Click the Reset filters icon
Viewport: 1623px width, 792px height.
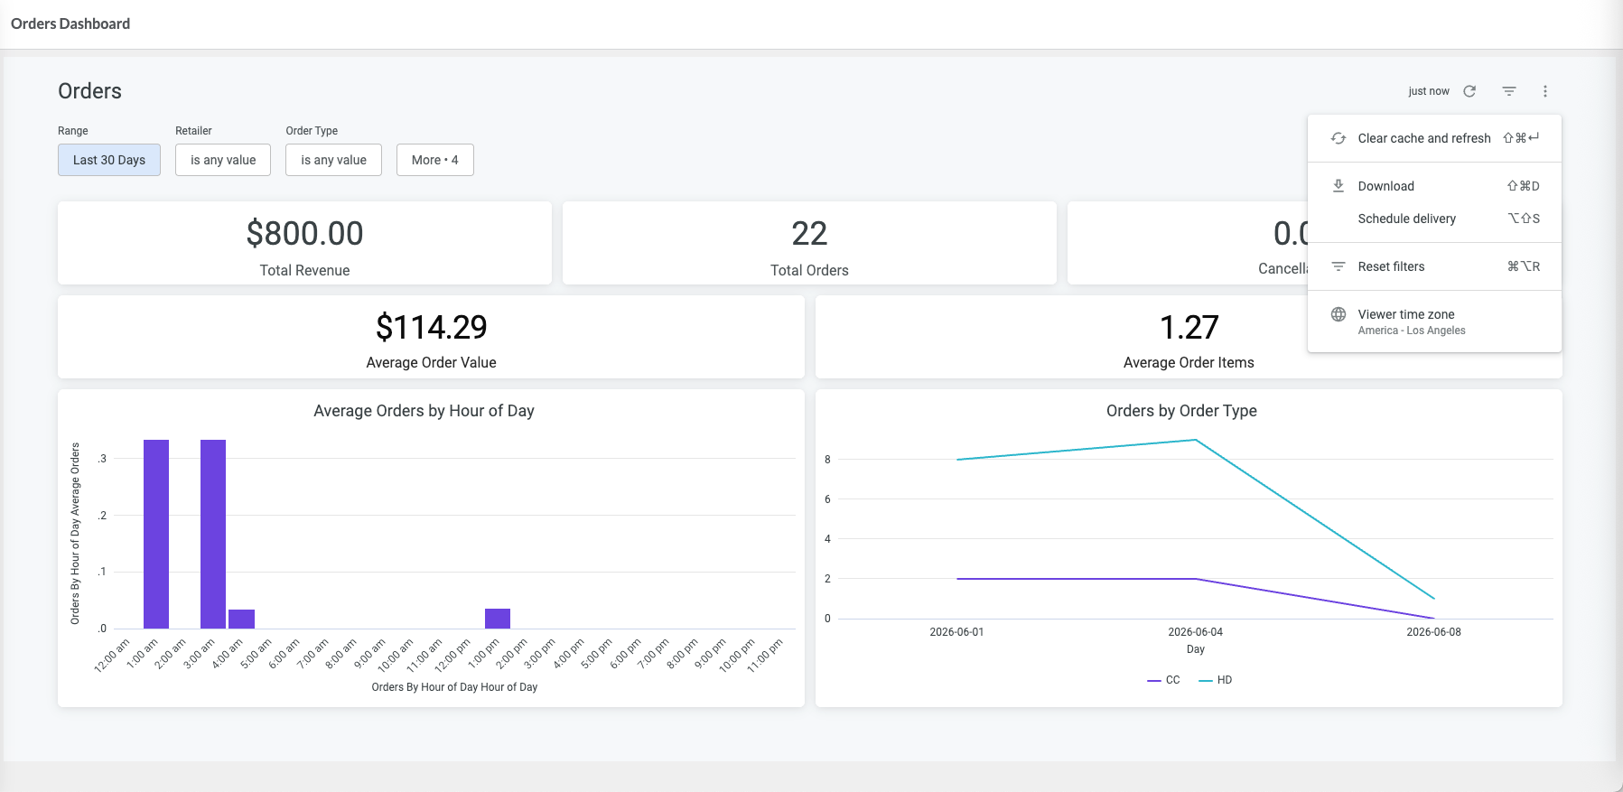[1339, 266]
